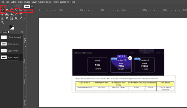Select the Paintbrush tool

coord(16,14)
